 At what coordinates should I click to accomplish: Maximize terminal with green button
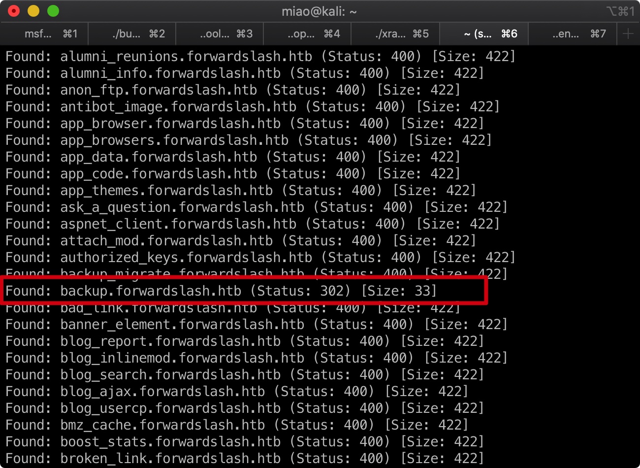(53, 11)
